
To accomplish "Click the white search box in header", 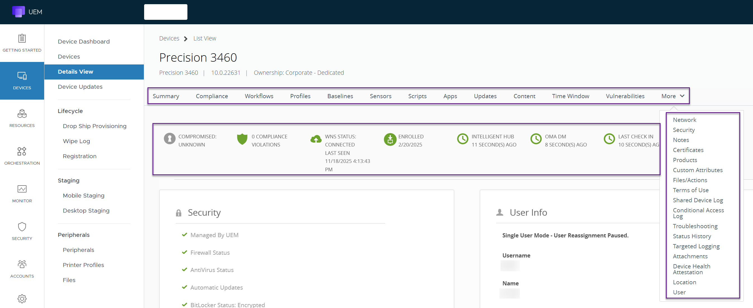I will pyautogui.click(x=165, y=12).
